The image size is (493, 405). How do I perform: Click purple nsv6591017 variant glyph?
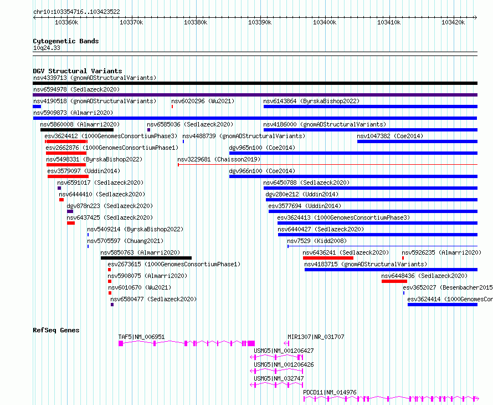pyautogui.click(x=59, y=188)
